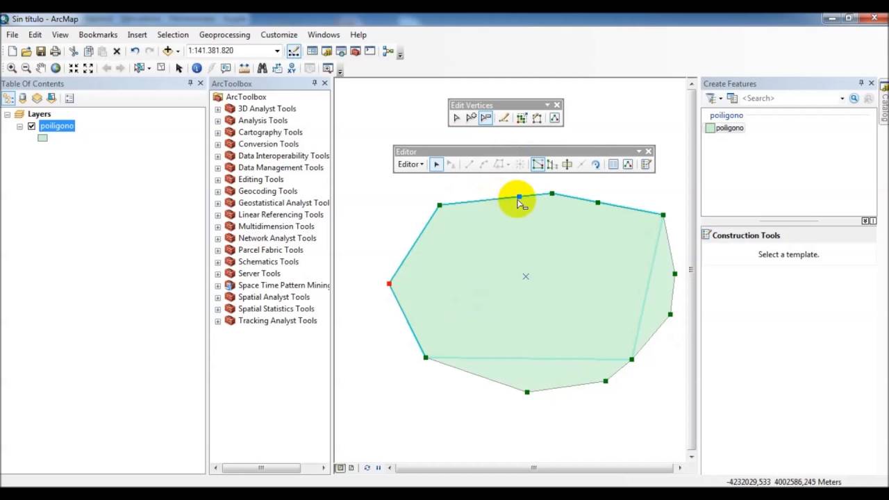
Task: Toggle auto-hide pin on ArcToolbox panel
Action: tap(314, 83)
